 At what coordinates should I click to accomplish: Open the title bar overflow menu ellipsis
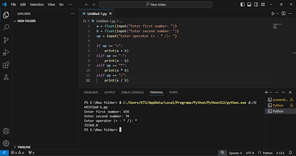click(71, 4)
